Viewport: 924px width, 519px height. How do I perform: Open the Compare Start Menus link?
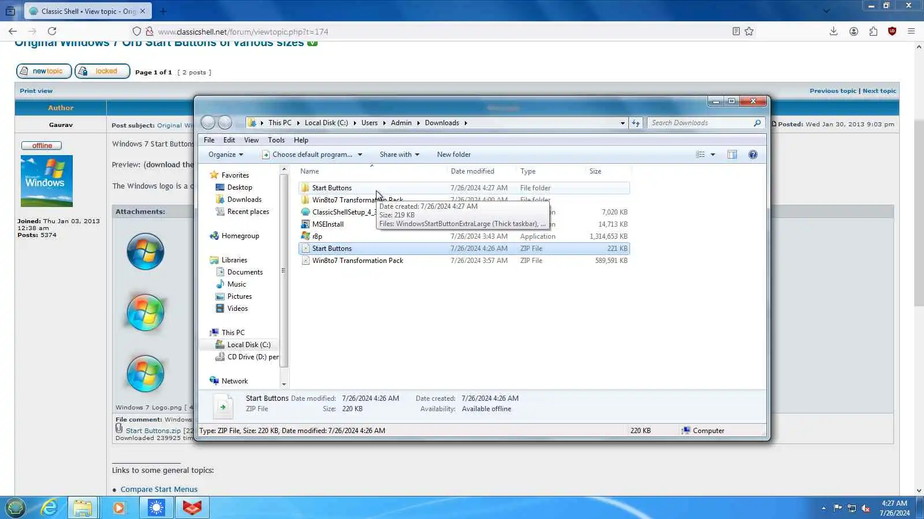(x=159, y=489)
